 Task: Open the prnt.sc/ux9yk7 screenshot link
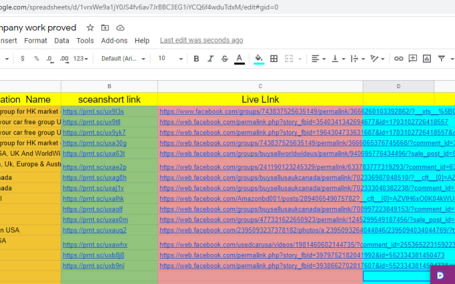point(94,132)
